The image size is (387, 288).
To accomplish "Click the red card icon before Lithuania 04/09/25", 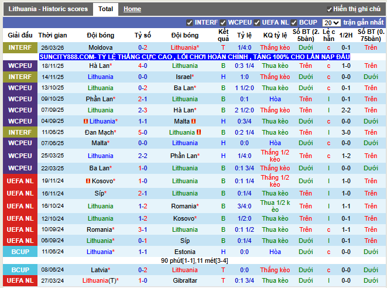I will [x=85, y=121].
